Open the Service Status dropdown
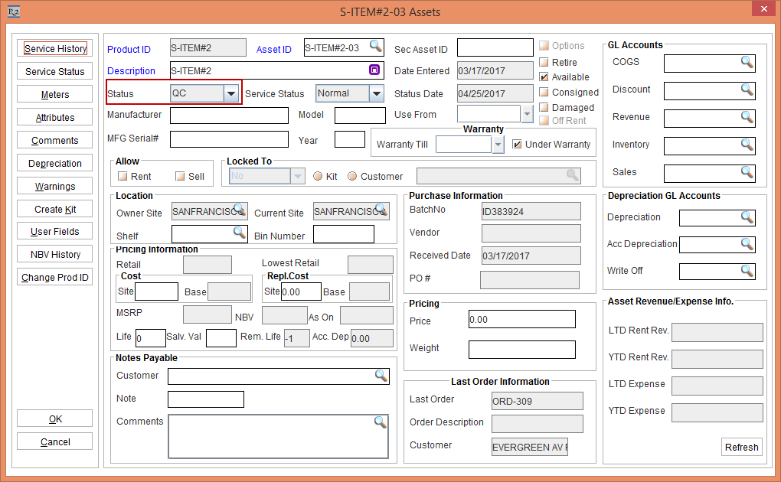Image resolution: width=781 pixels, height=482 pixels. pos(376,93)
